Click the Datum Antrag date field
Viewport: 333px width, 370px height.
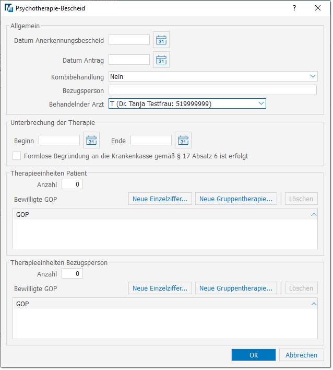129,60
